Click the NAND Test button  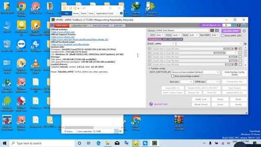click(x=201, y=99)
